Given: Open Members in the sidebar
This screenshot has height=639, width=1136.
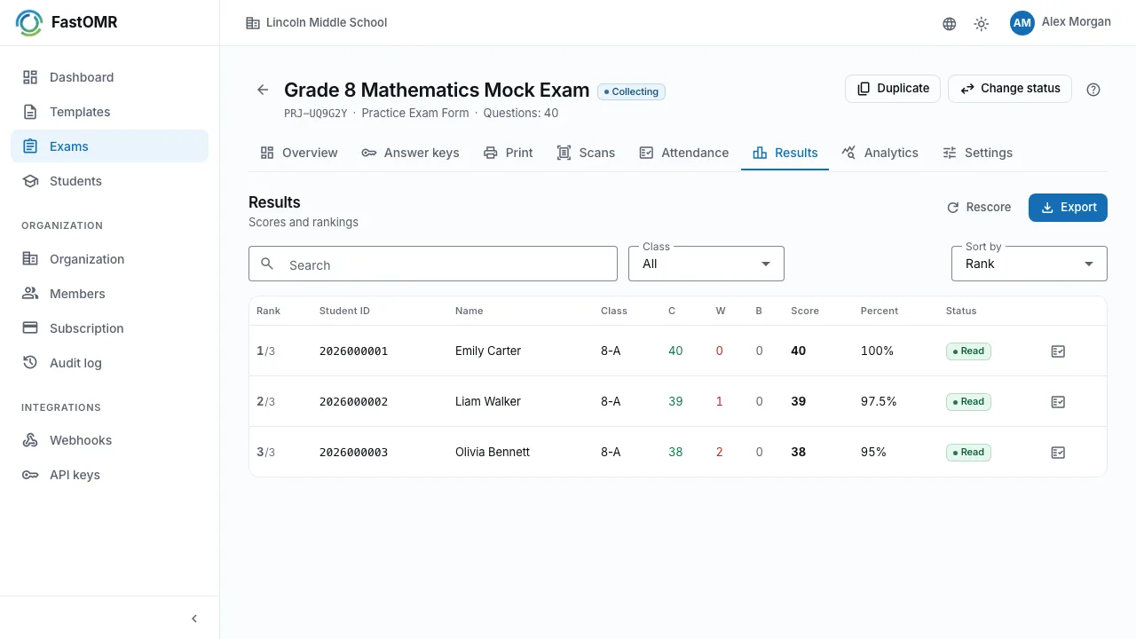Looking at the screenshot, I should coord(110,294).
